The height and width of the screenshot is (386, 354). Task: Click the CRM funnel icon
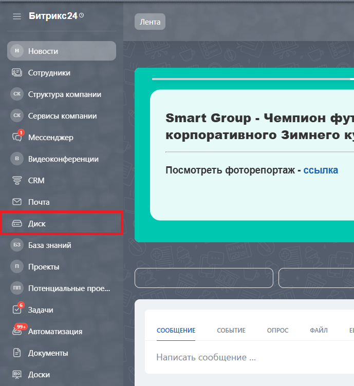(x=17, y=180)
